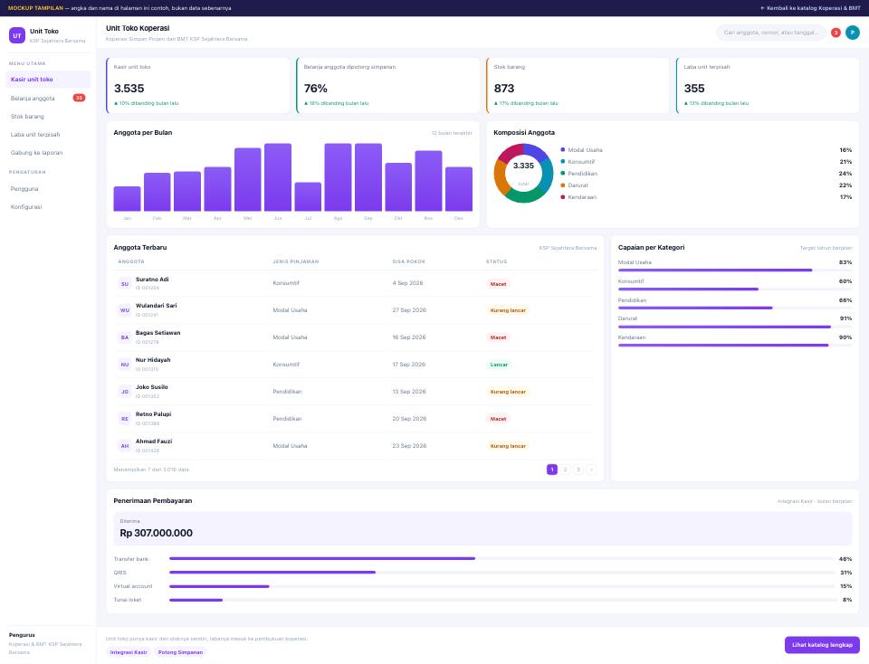869x664 pixels.
Task: Click the Darurat 91% progress bar
Action: tap(735, 327)
